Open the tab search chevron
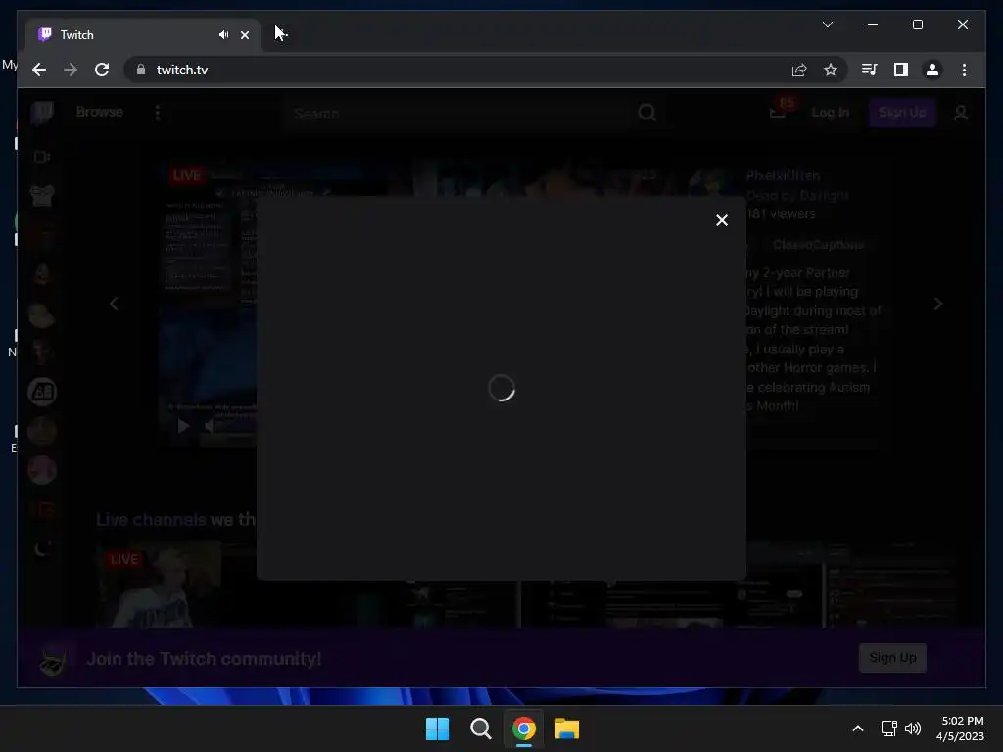Screen dimensions: 1003x752 827,24
